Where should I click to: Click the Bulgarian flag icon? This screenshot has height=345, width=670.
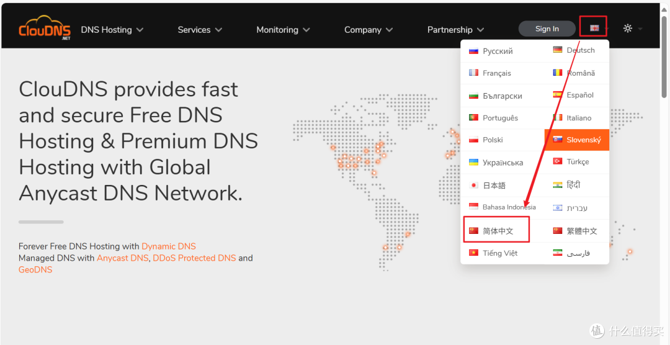pyautogui.click(x=473, y=96)
